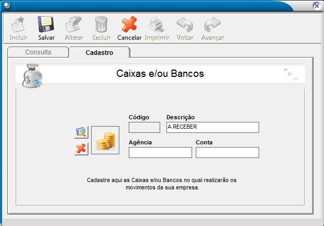
Task: Click the Alterar edit icon
Action: 74,28
